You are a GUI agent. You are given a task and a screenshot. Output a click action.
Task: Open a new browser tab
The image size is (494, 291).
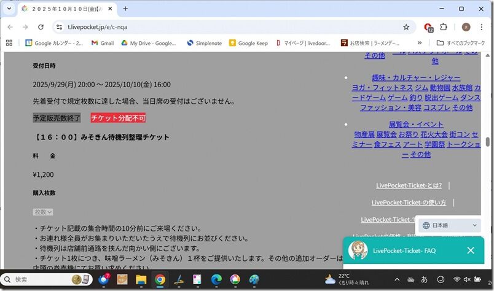[x=125, y=9]
